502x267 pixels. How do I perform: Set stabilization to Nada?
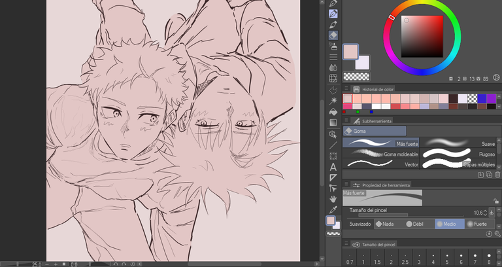(x=384, y=224)
